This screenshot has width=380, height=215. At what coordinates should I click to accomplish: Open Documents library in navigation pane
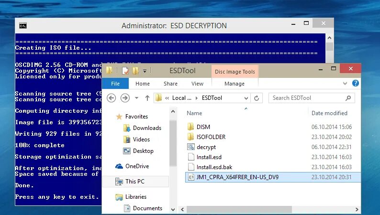pyautogui.click(x=147, y=208)
